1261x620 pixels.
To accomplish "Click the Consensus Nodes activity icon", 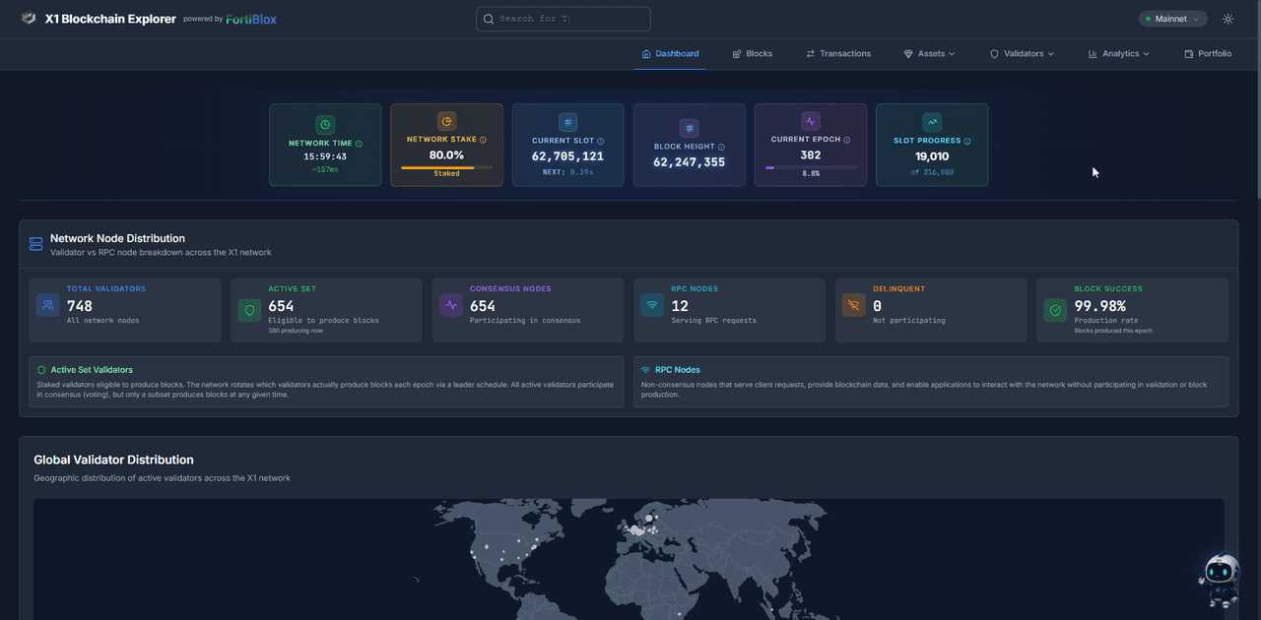I will [x=451, y=305].
